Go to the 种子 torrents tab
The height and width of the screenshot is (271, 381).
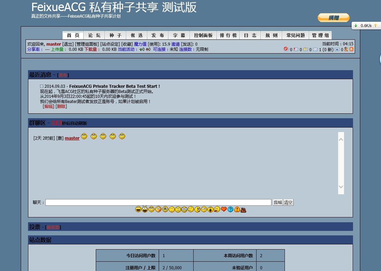[115, 35]
